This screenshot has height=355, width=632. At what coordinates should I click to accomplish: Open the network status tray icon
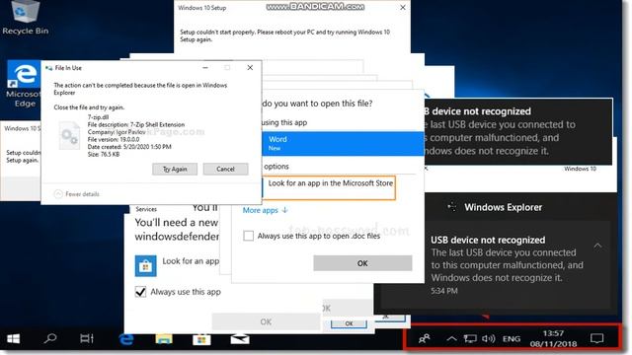click(x=470, y=339)
